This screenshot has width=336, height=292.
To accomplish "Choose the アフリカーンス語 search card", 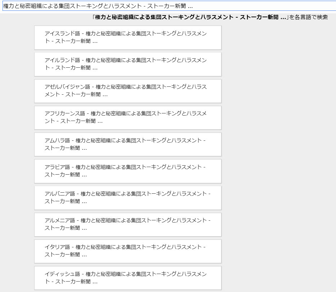I will (x=128, y=118).
